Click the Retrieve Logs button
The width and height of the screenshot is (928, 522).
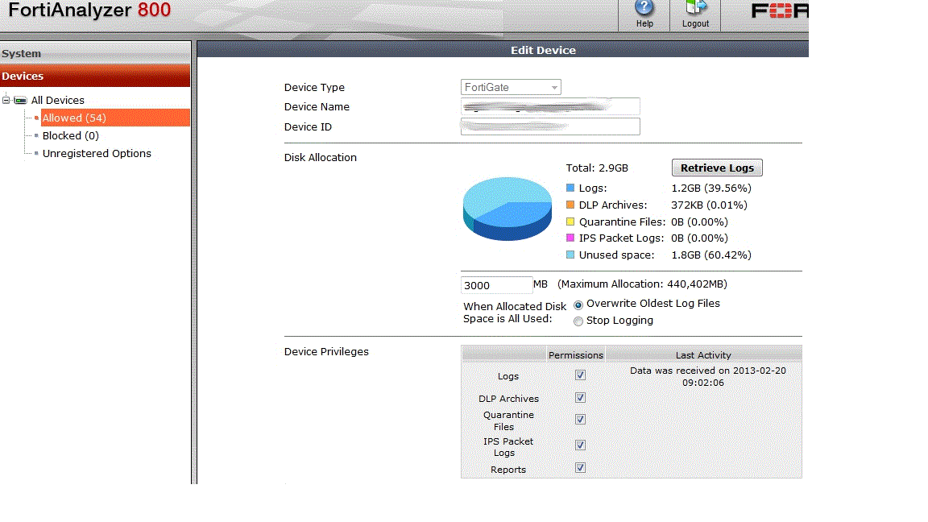tap(717, 168)
